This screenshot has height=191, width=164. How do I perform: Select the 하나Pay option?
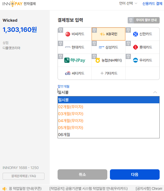click(x=74, y=60)
